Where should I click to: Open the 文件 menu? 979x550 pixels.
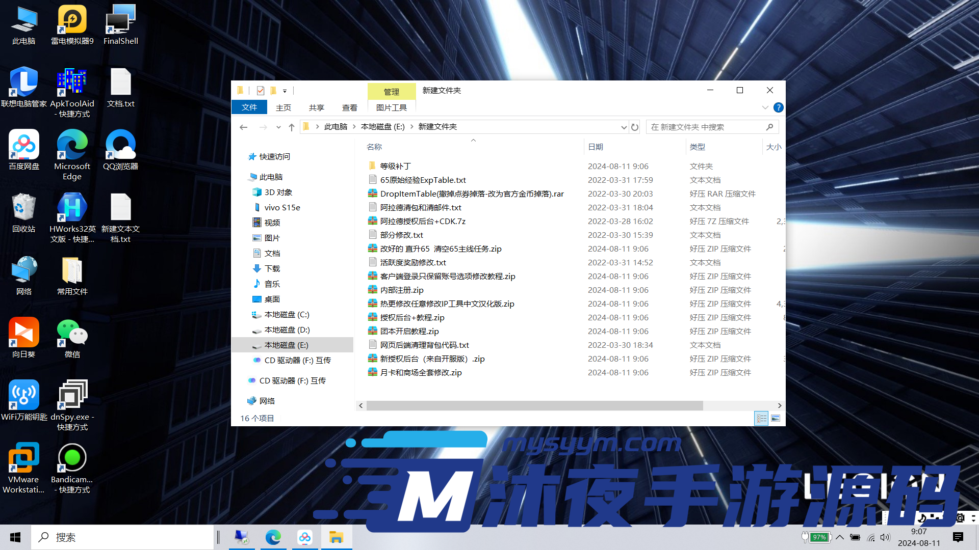249,107
